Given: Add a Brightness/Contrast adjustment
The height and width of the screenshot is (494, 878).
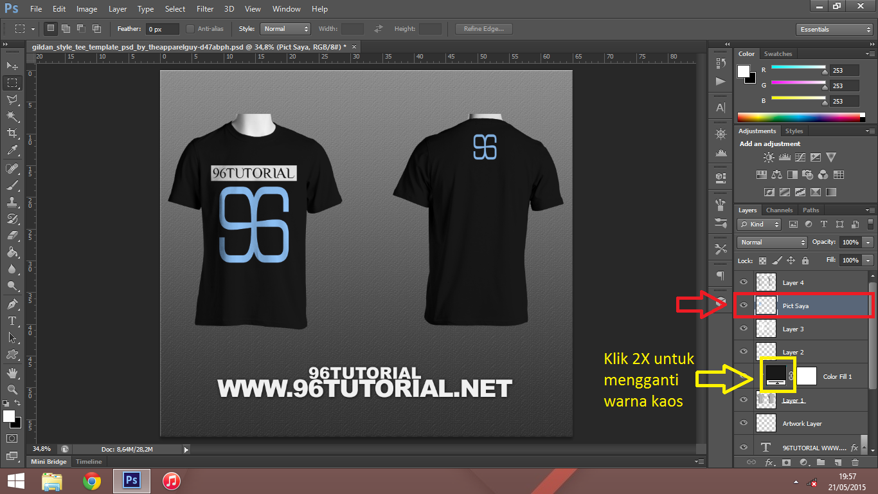Looking at the screenshot, I should [769, 157].
